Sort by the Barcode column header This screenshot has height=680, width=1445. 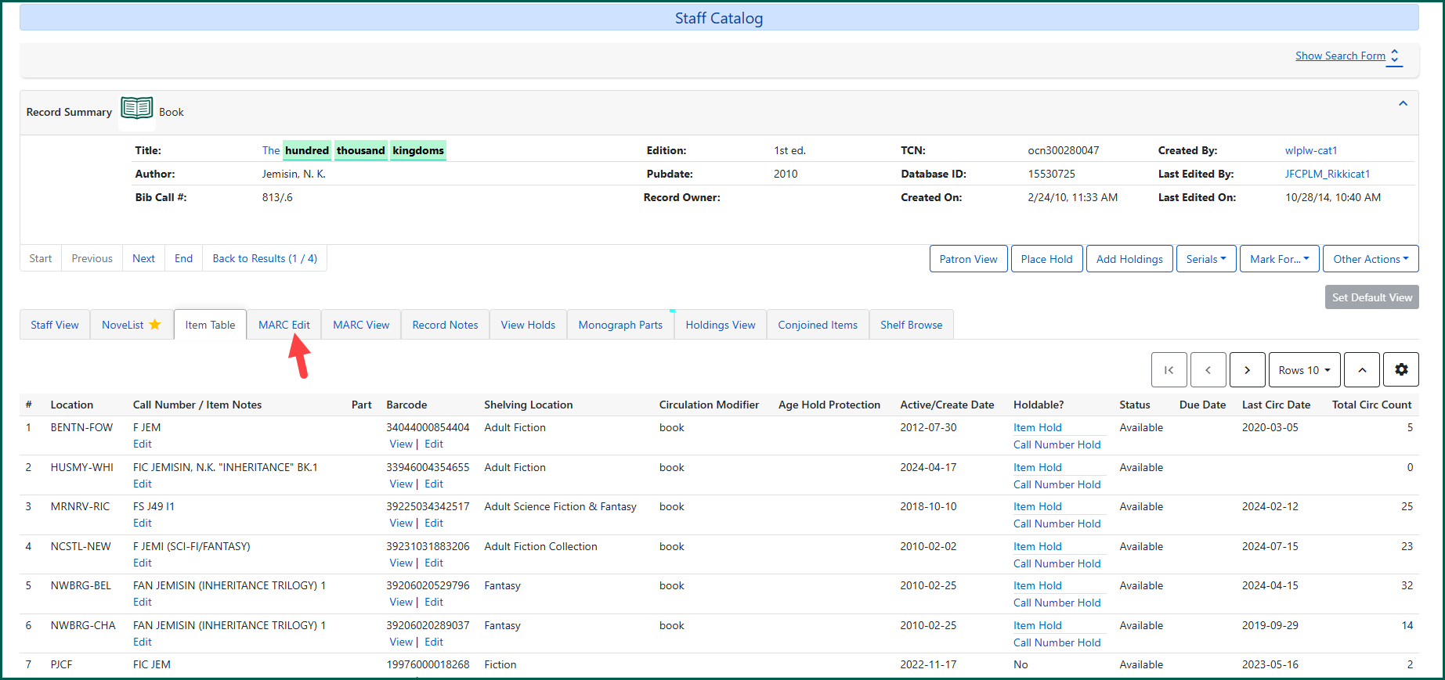click(x=406, y=405)
